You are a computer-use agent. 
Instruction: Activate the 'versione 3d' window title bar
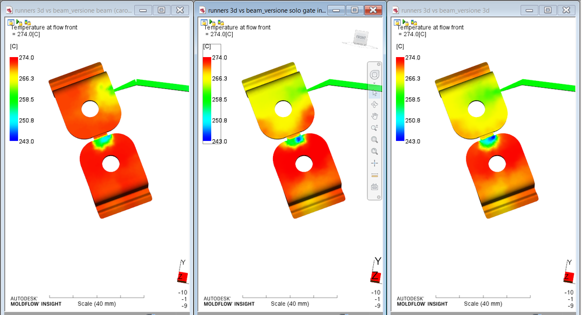coord(445,10)
